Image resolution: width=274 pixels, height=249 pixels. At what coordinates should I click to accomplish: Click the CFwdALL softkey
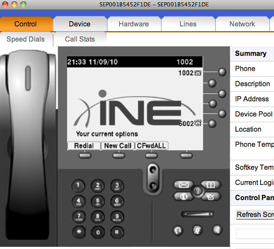[152, 146]
